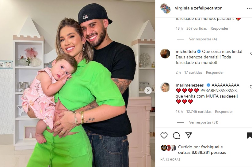Open the post authors' avatar
Screen dimensions: 252x167
tap(166, 8)
